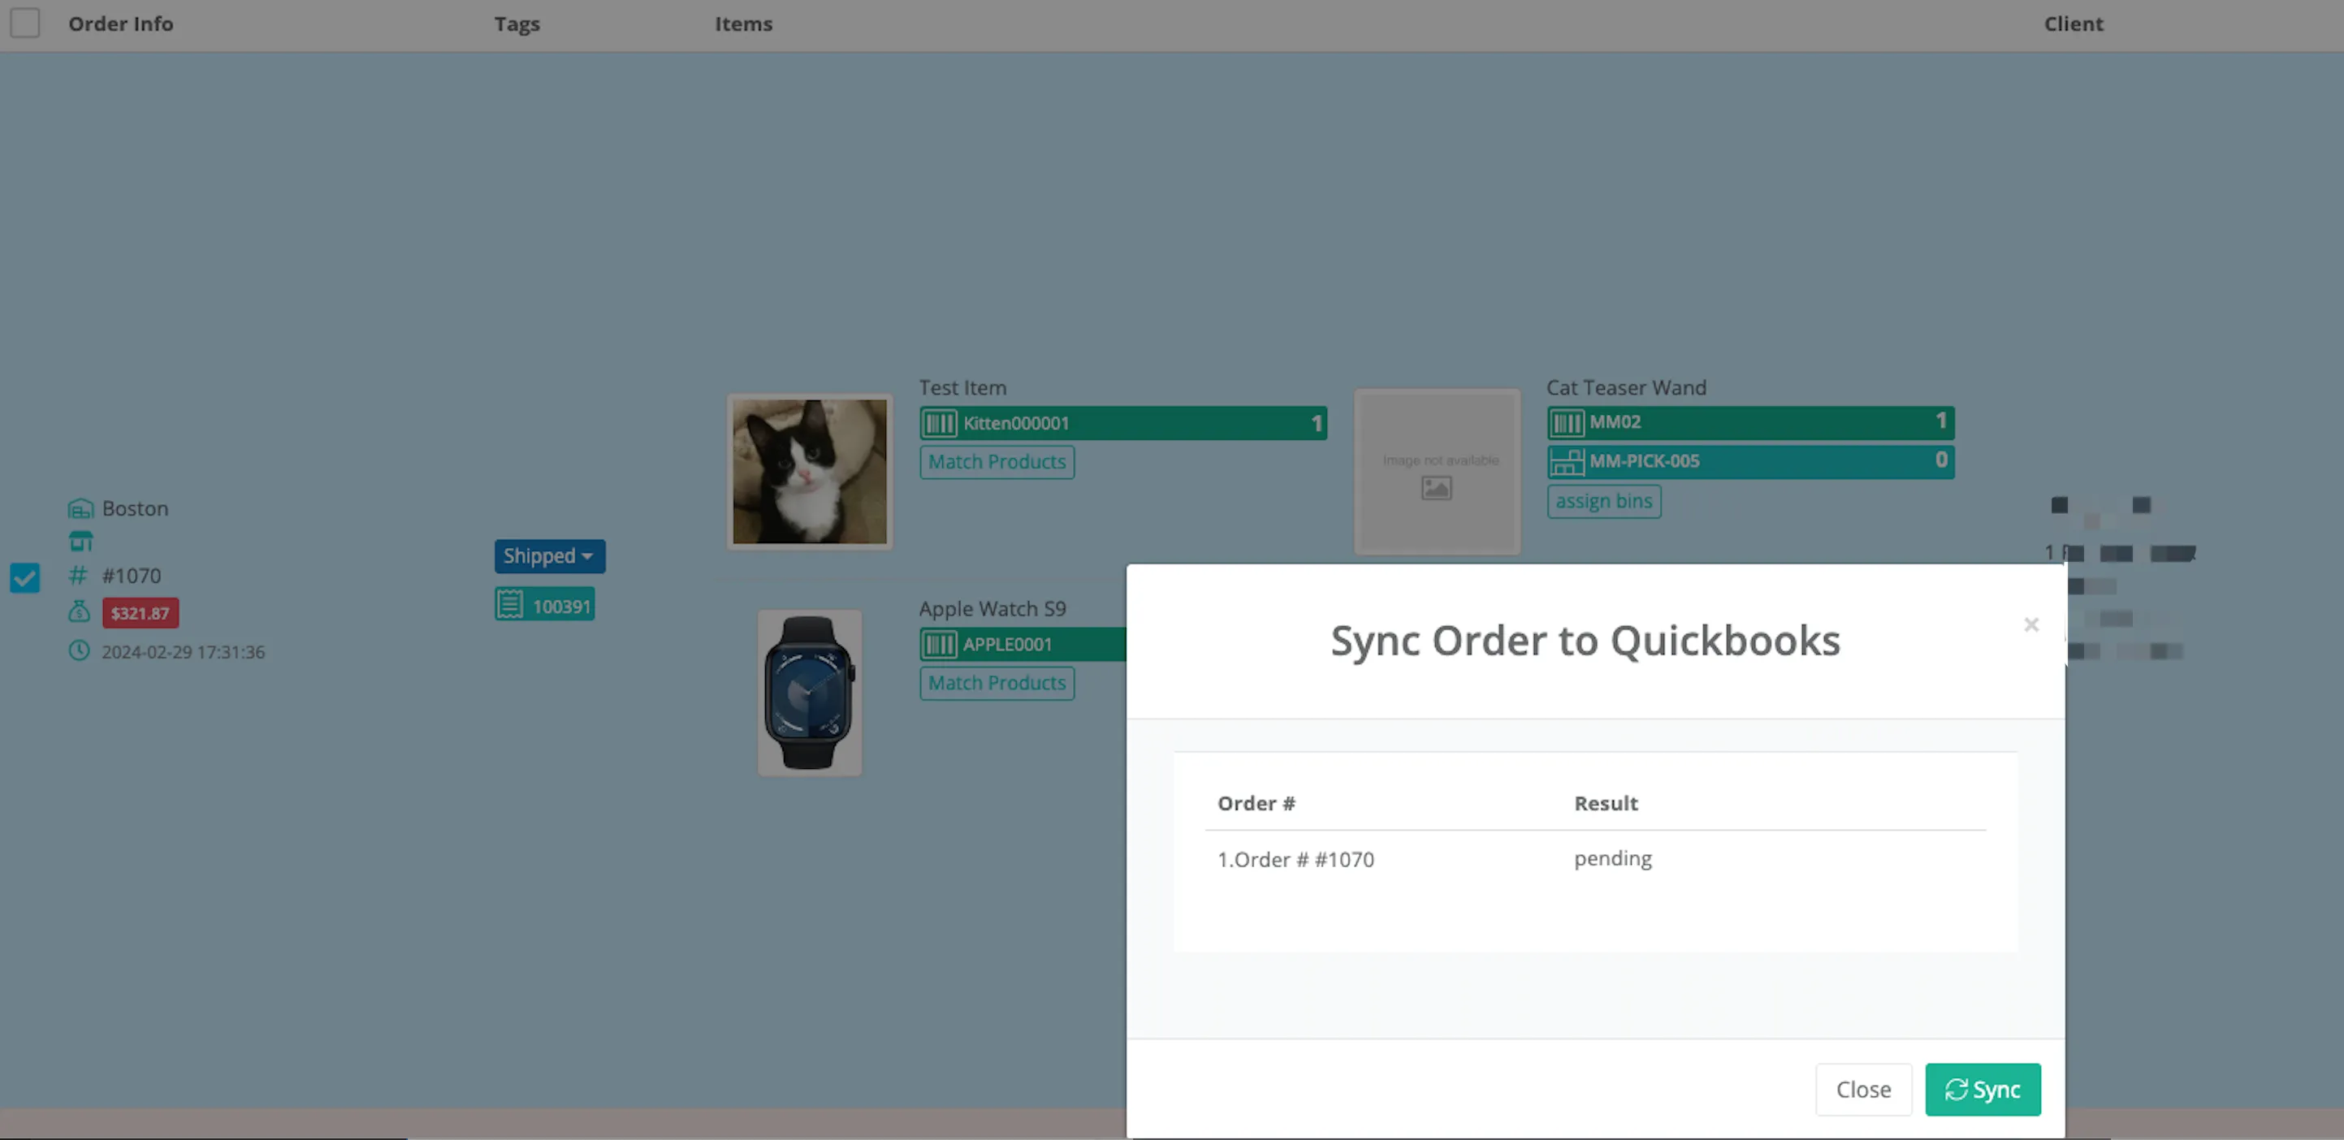This screenshot has width=2344, height=1140.
Task: Click the red $321.87 amount badge
Action: point(141,613)
